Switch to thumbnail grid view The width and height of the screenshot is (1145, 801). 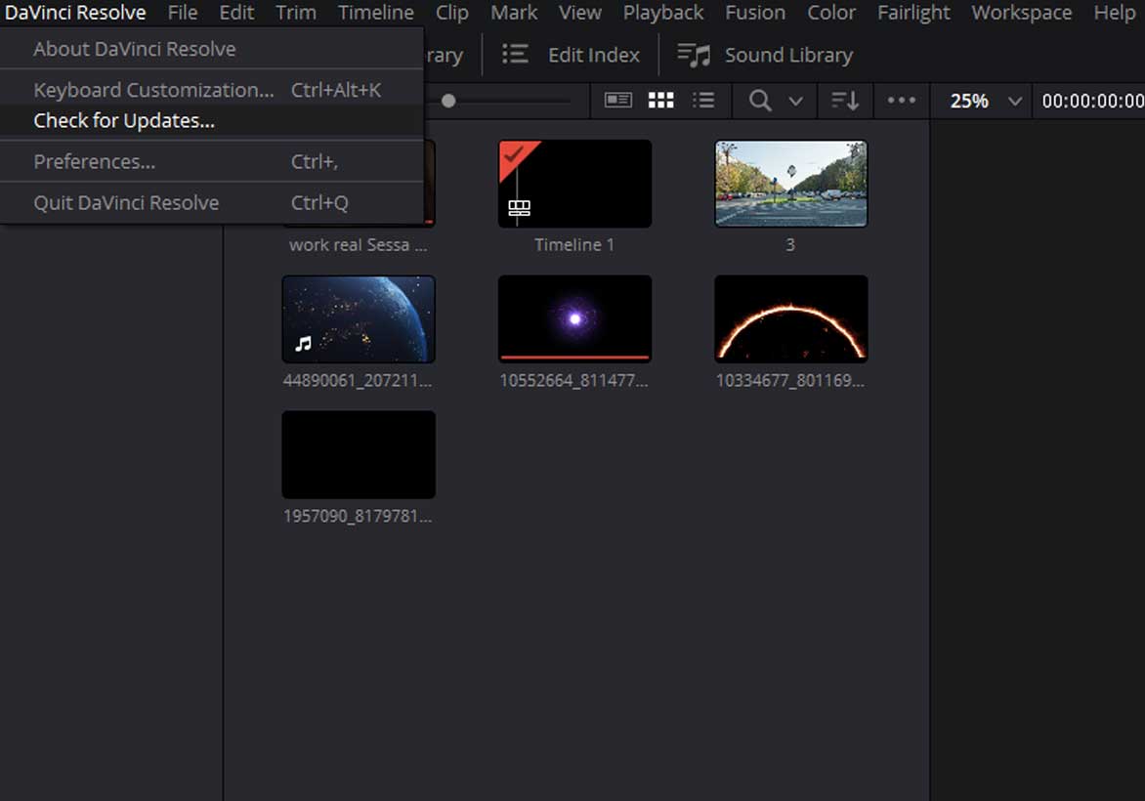[660, 100]
